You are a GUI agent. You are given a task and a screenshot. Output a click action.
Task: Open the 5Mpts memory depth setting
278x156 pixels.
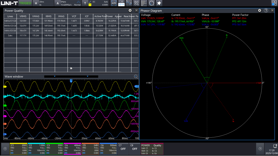point(64,2)
